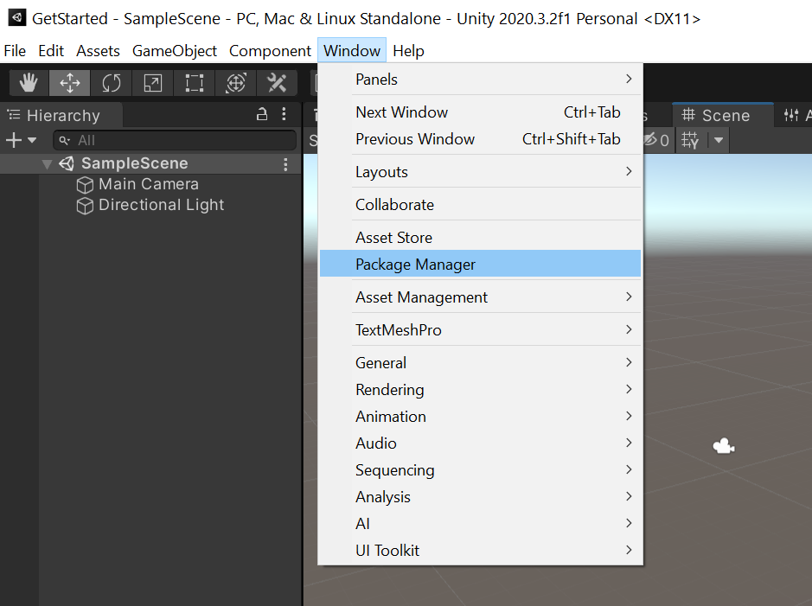Screen dimensions: 812x606
Task: Expand the Animation submenu
Action: (x=480, y=417)
